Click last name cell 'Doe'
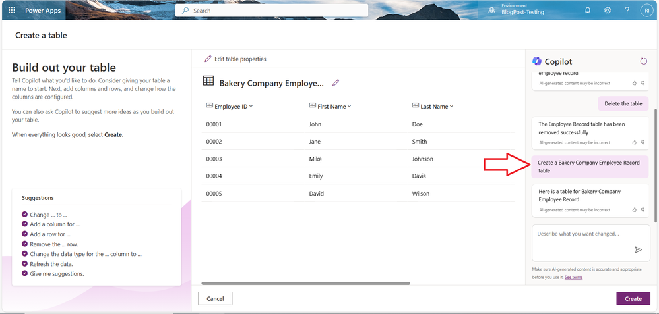 coord(418,124)
